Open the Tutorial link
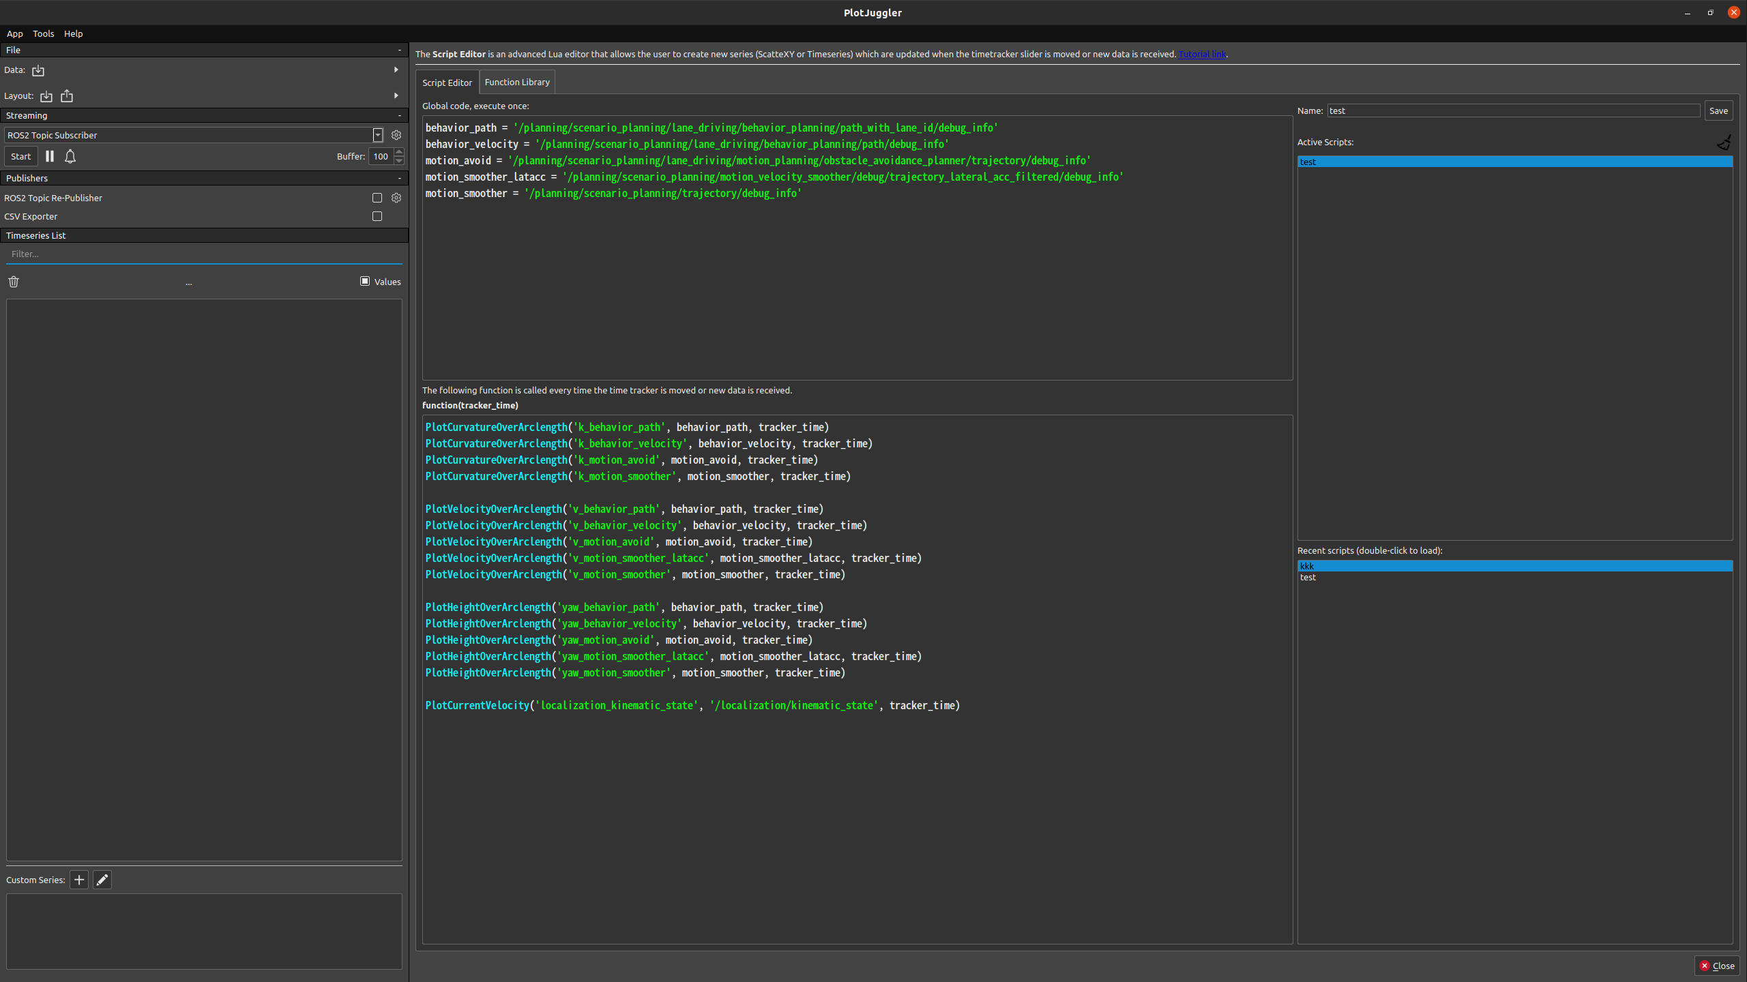 [x=1201, y=54]
